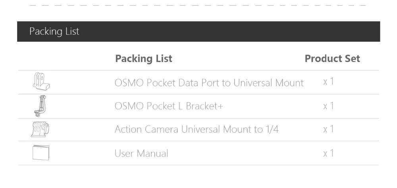Select the OSMO Pocket L Bracket+ icon
Viewport: 397px width, 188px height.
tap(40, 106)
